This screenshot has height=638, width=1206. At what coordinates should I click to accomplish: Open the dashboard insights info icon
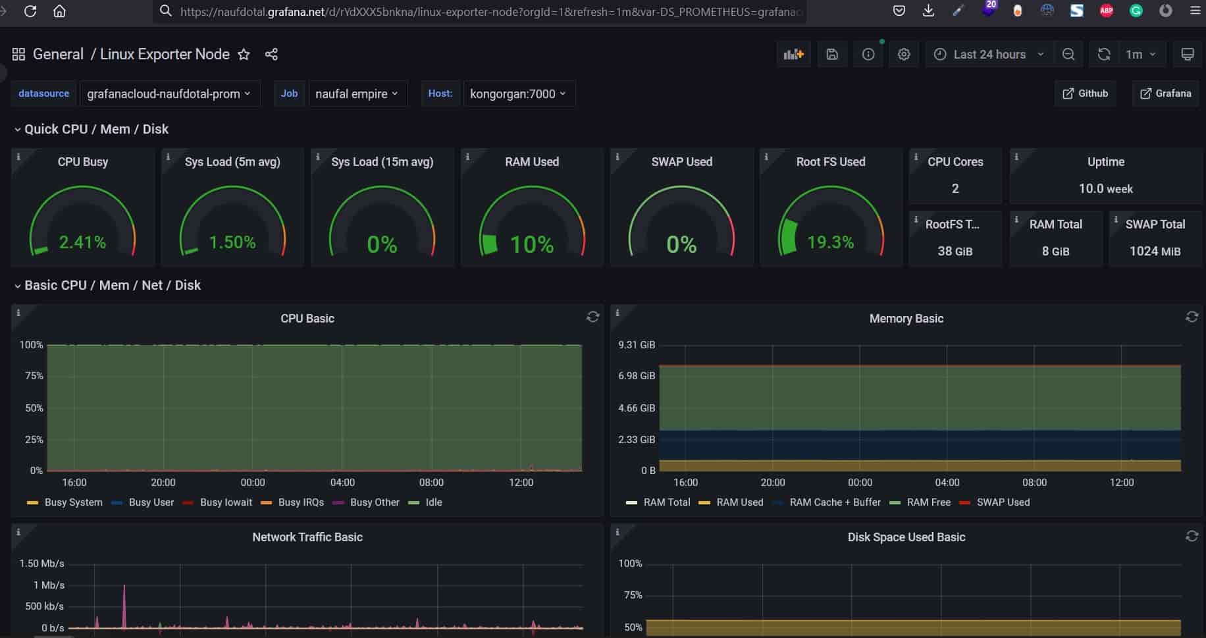click(x=868, y=55)
